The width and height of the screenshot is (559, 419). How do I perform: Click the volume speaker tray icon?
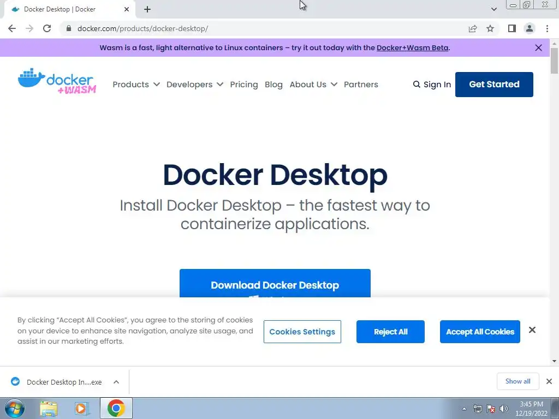(x=503, y=409)
